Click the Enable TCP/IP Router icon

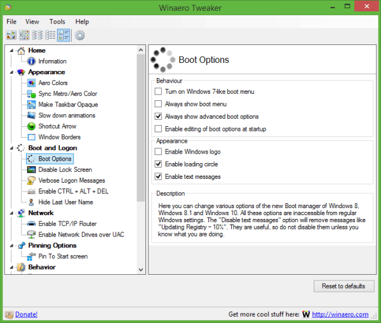pos(31,224)
